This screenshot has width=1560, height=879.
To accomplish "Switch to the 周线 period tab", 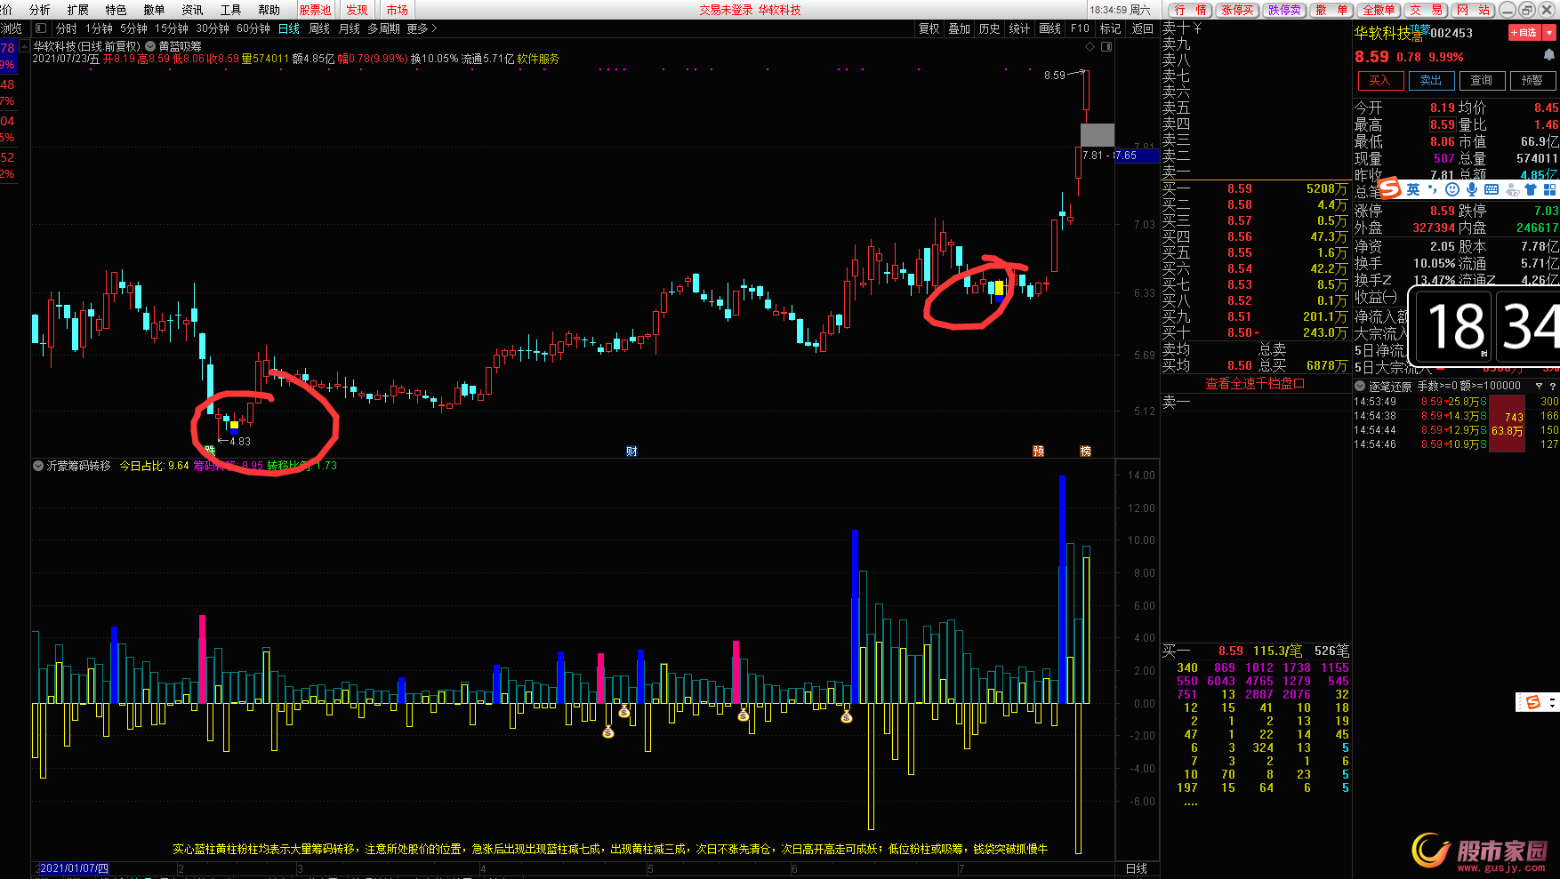I will click(319, 29).
